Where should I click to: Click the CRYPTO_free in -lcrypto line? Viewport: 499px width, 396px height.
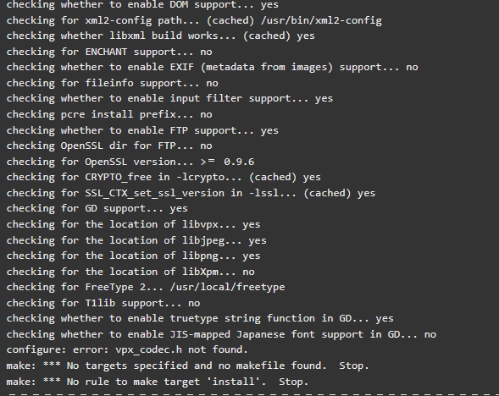pyautogui.click(x=164, y=178)
